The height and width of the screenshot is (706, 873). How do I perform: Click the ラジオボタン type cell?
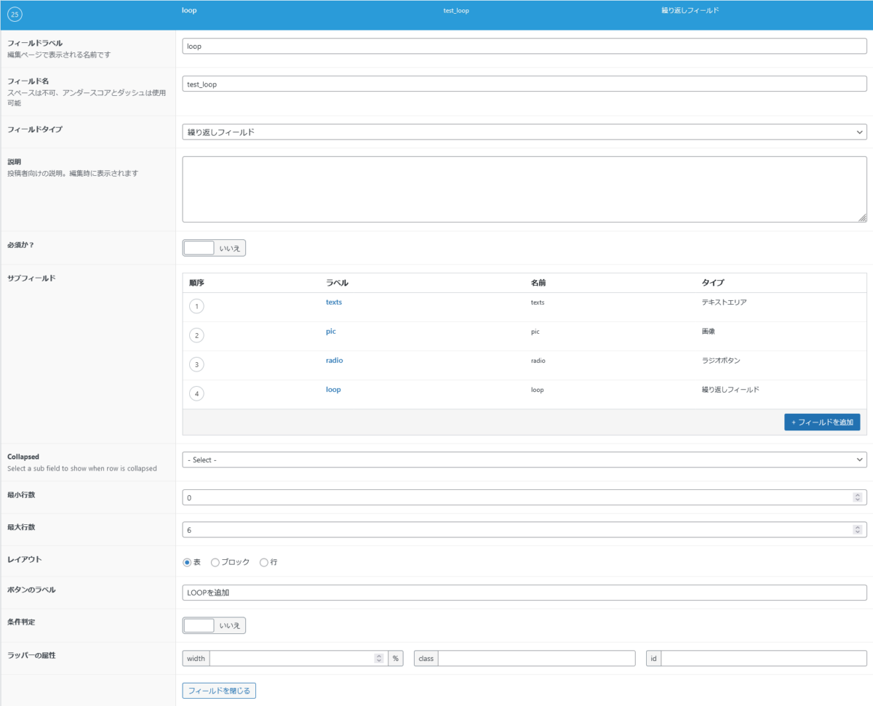pos(721,360)
